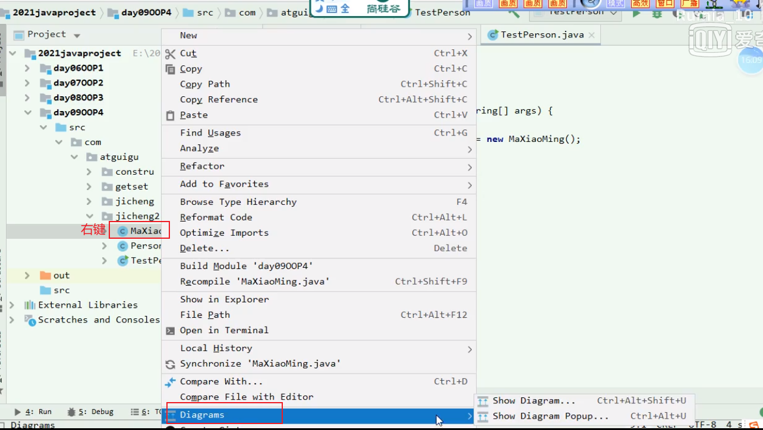Expand the day0800P3 module
This screenshot has width=763, height=430.
[27, 98]
